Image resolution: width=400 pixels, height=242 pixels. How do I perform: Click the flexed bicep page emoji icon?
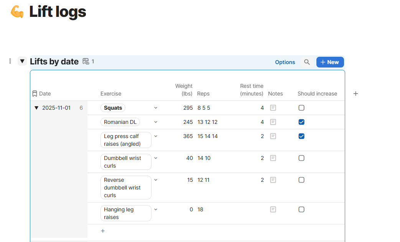tap(17, 12)
